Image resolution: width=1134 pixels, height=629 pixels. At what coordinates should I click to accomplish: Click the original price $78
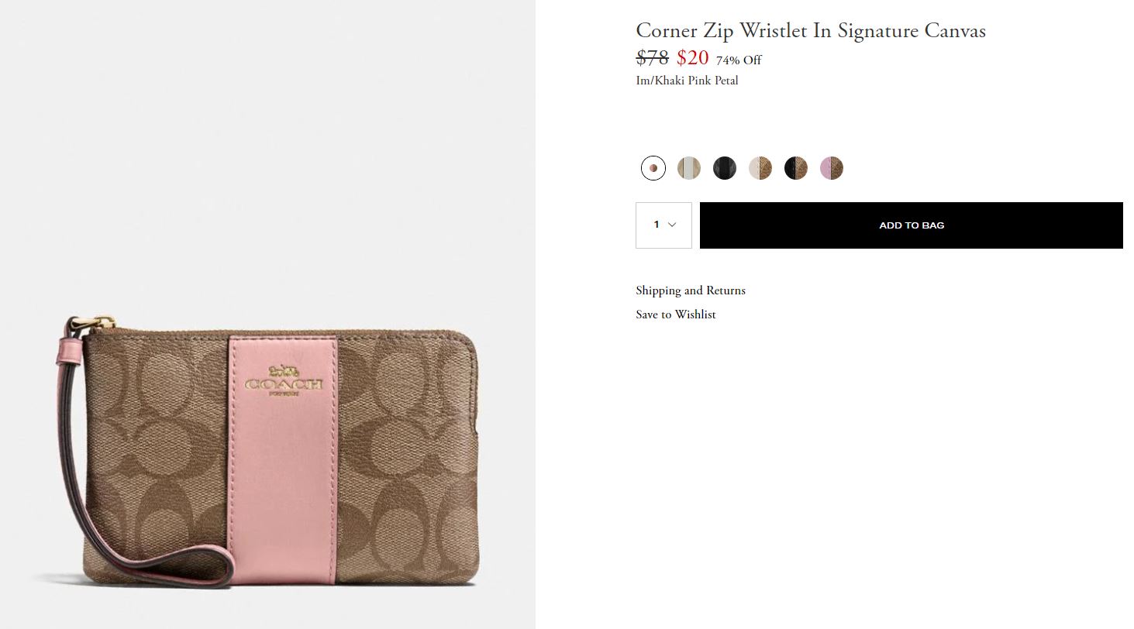[652, 57]
